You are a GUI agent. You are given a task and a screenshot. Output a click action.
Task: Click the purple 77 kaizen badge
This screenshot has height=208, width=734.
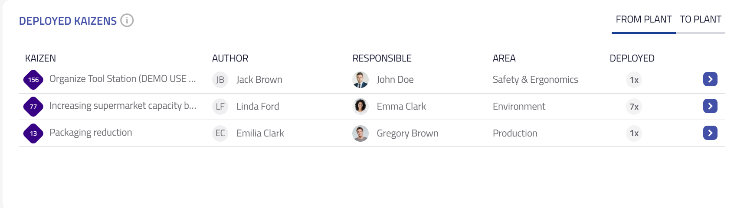33,107
